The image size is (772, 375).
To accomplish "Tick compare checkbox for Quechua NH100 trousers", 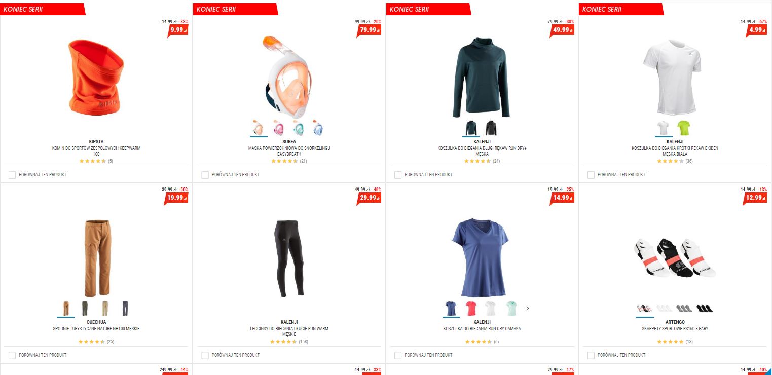I will [12, 355].
